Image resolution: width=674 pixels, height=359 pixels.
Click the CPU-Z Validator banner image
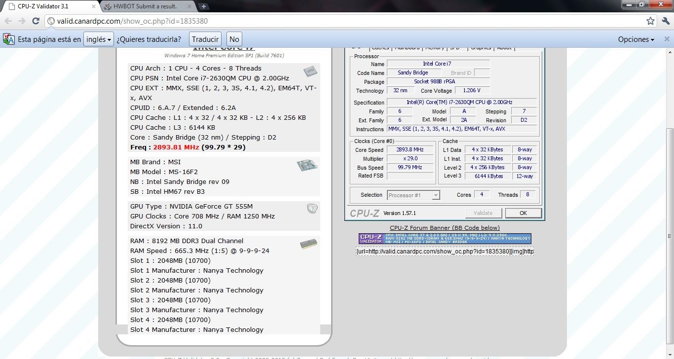(445, 239)
